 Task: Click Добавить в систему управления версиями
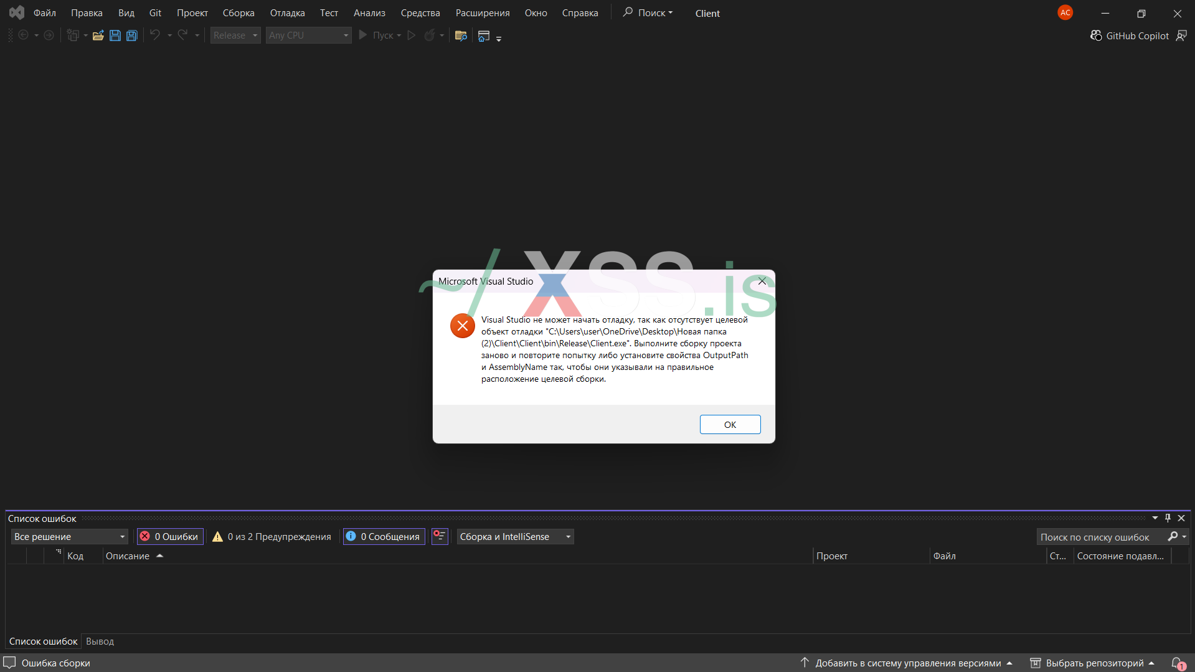(x=907, y=663)
